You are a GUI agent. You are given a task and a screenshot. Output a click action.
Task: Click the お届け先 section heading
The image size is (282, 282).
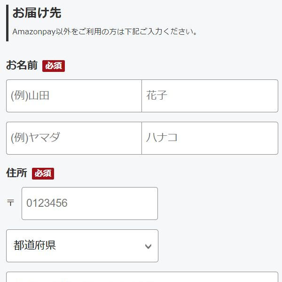pos(37,13)
